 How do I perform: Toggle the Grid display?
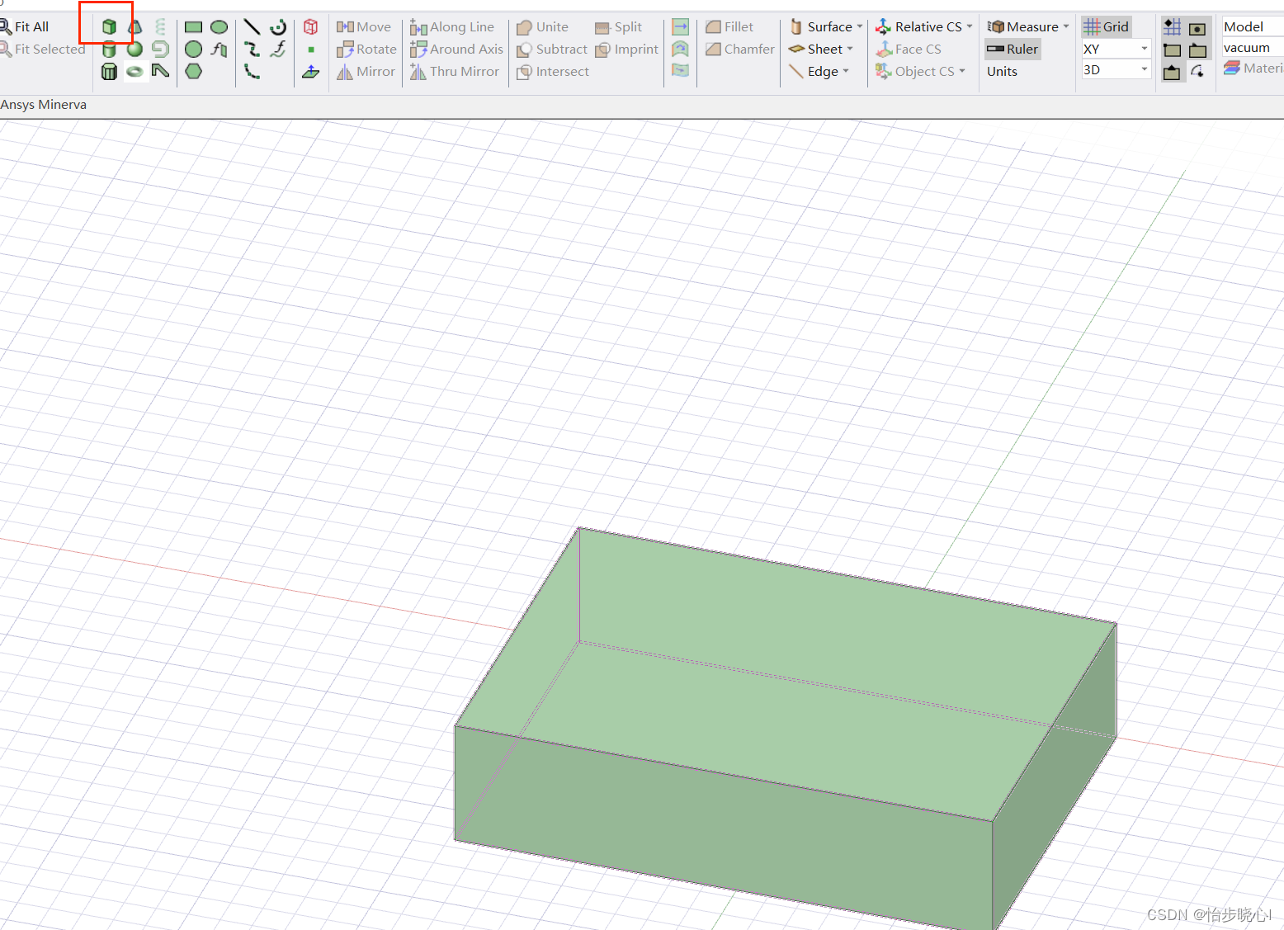1106,27
